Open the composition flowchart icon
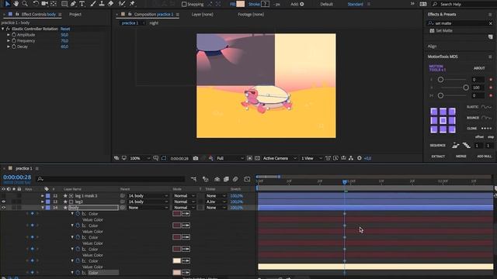Image resolution: width=497 pixels, height=279 pixels. point(351,158)
